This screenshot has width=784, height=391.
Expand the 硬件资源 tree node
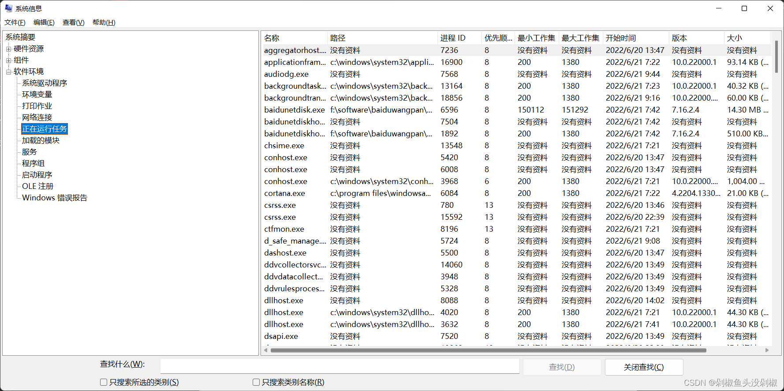pyautogui.click(x=8, y=49)
